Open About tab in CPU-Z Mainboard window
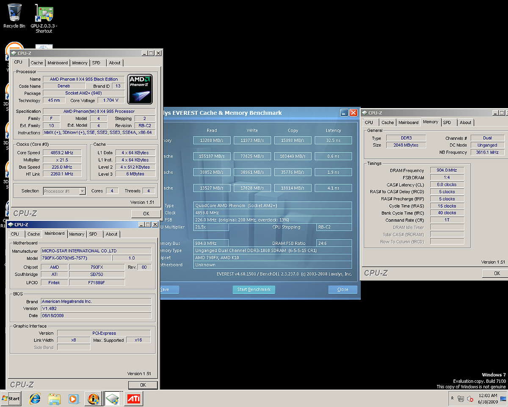This screenshot has width=508, height=407. [x=111, y=234]
